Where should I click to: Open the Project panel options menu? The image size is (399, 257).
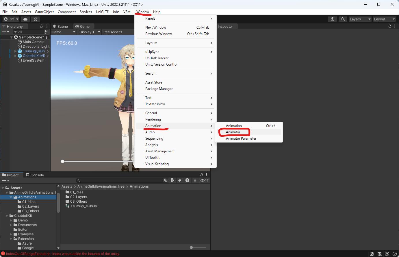(x=207, y=175)
